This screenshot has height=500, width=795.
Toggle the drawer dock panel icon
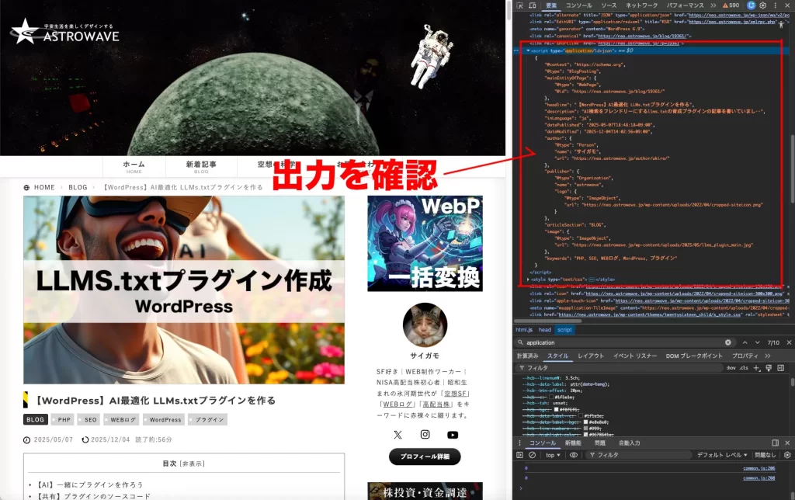click(775, 441)
